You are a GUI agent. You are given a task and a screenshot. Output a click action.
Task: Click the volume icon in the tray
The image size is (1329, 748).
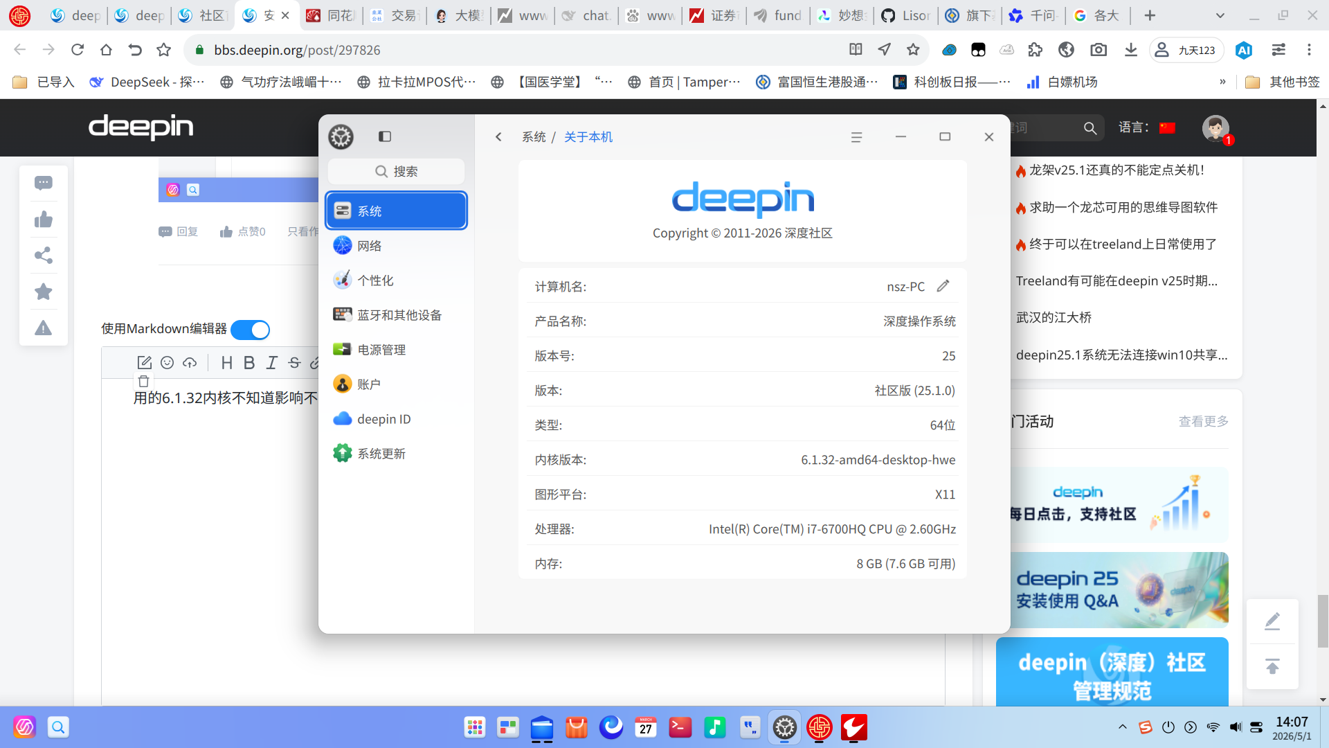point(1235,727)
